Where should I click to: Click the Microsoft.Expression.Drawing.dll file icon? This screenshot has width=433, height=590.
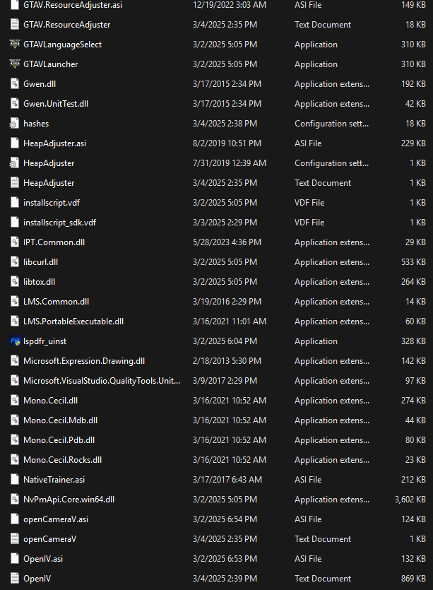(x=15, y=361)
